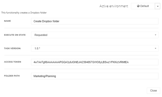The image size is (162, 97).
Task: Open the caret next to Default environment
Action: (158, 6)
